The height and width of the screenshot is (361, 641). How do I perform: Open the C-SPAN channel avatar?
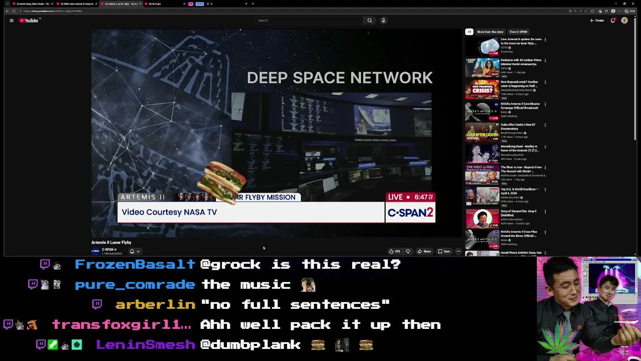[95, 251]
